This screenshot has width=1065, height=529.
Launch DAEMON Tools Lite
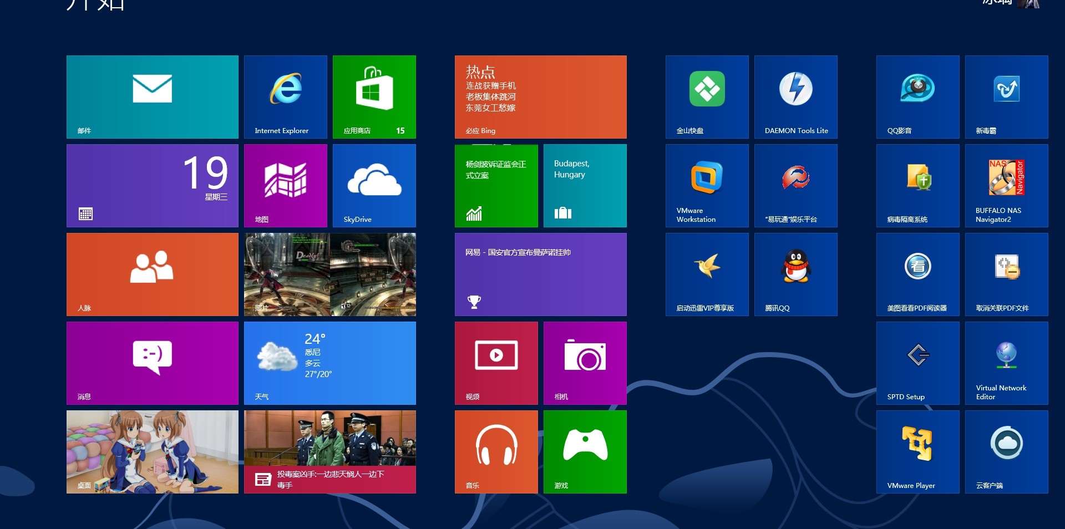796,97
